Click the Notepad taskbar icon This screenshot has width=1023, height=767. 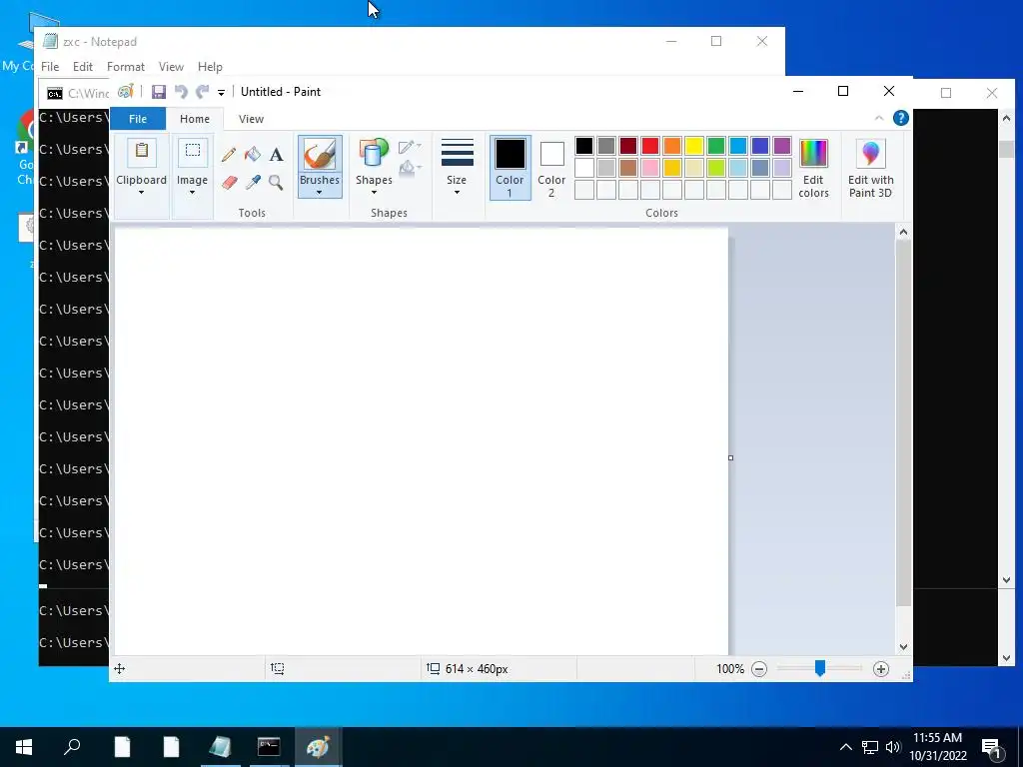[x=220, y=747]
